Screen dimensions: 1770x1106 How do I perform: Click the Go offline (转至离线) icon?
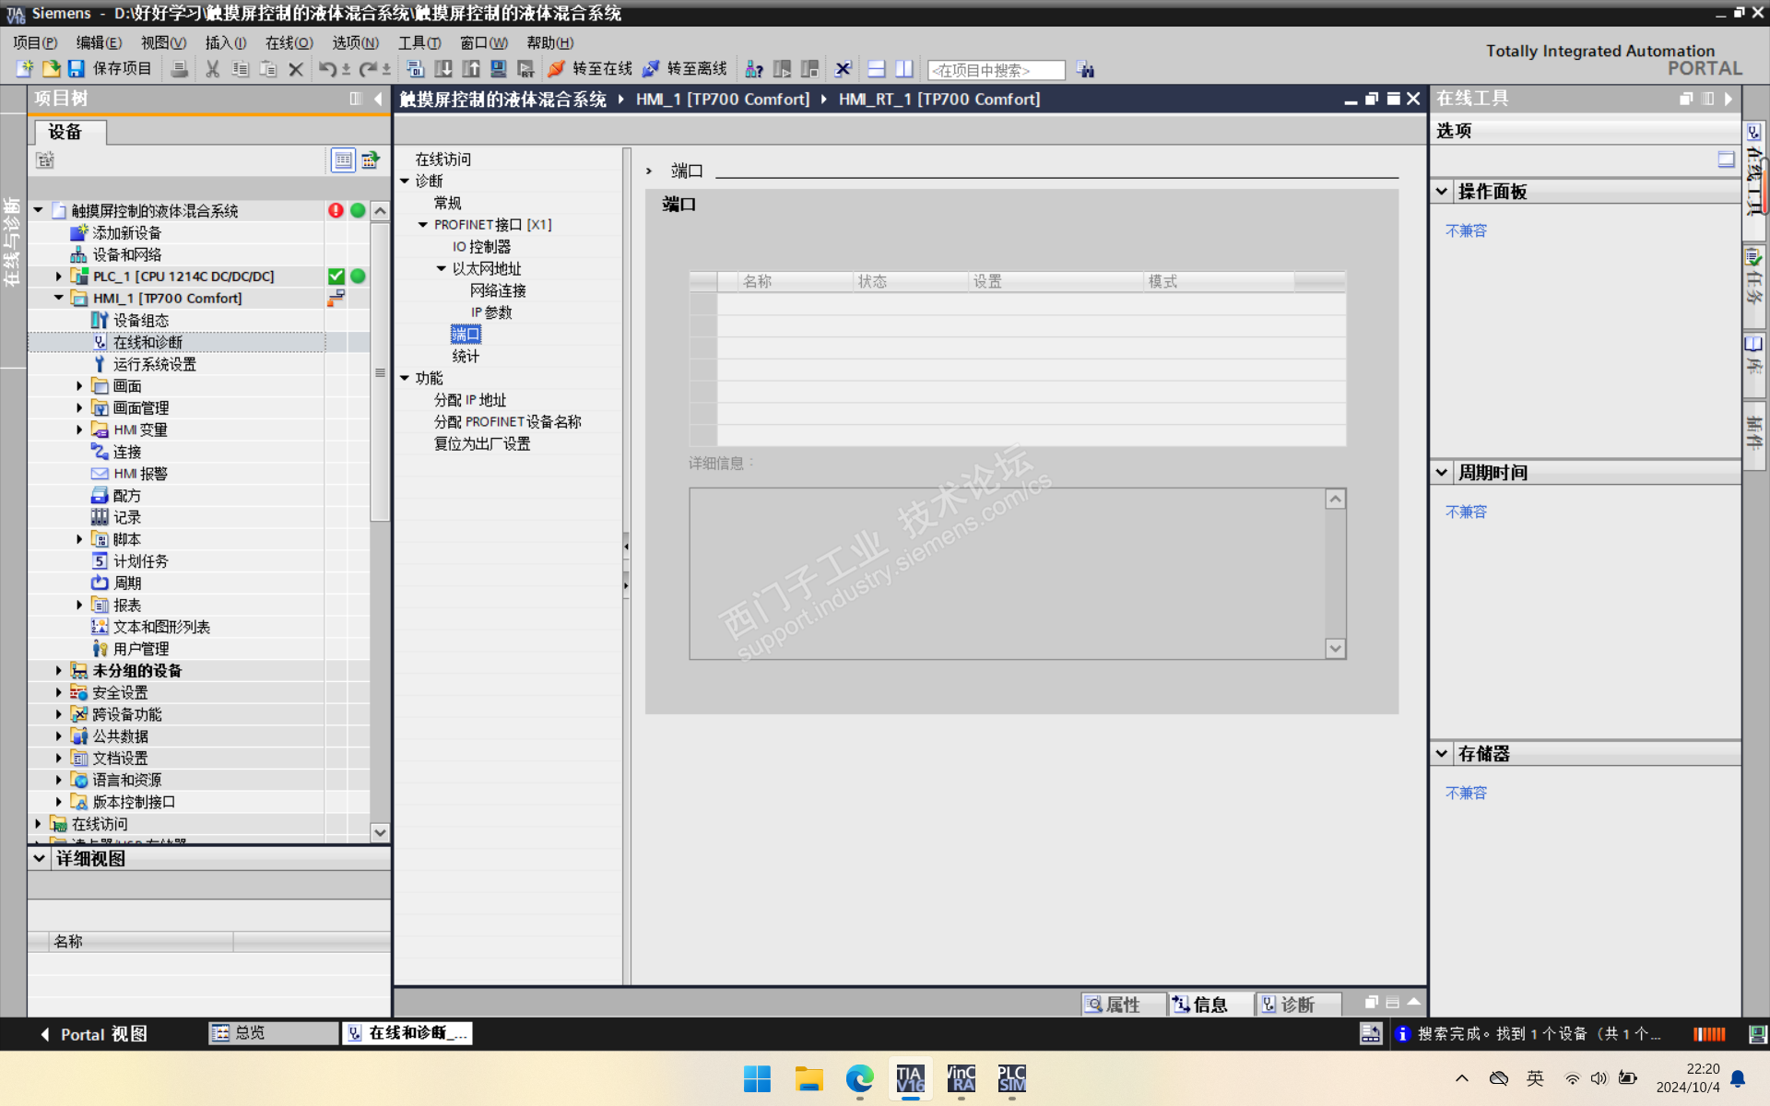coord(651,69)
